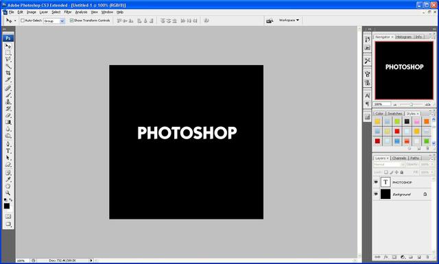Toggle lock image pixels in Layers
This screenshot has height=264, width=439.
[392, 172]
